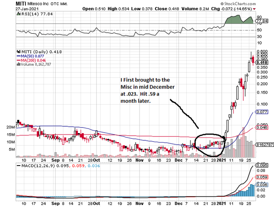
Task: Click the Volume 8.2M value in header
Action: pos(195,9)
